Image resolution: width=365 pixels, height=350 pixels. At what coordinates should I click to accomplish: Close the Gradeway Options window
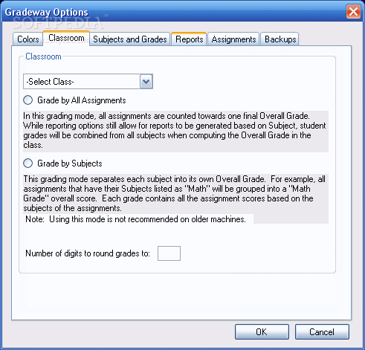pyautogui.click(x=353, y=11)
